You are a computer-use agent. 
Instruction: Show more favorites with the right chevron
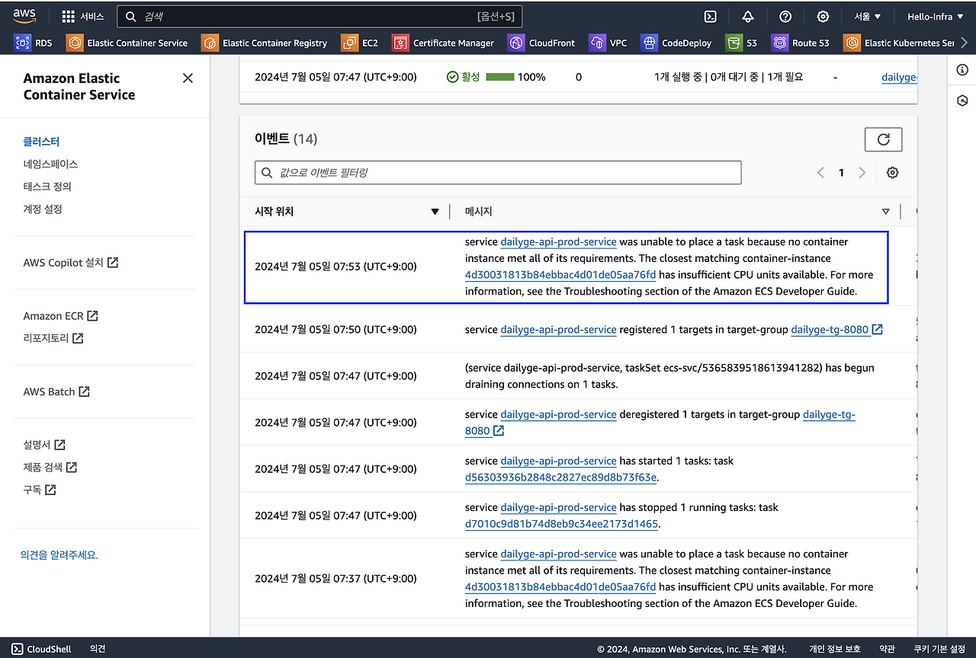(965, 43)
